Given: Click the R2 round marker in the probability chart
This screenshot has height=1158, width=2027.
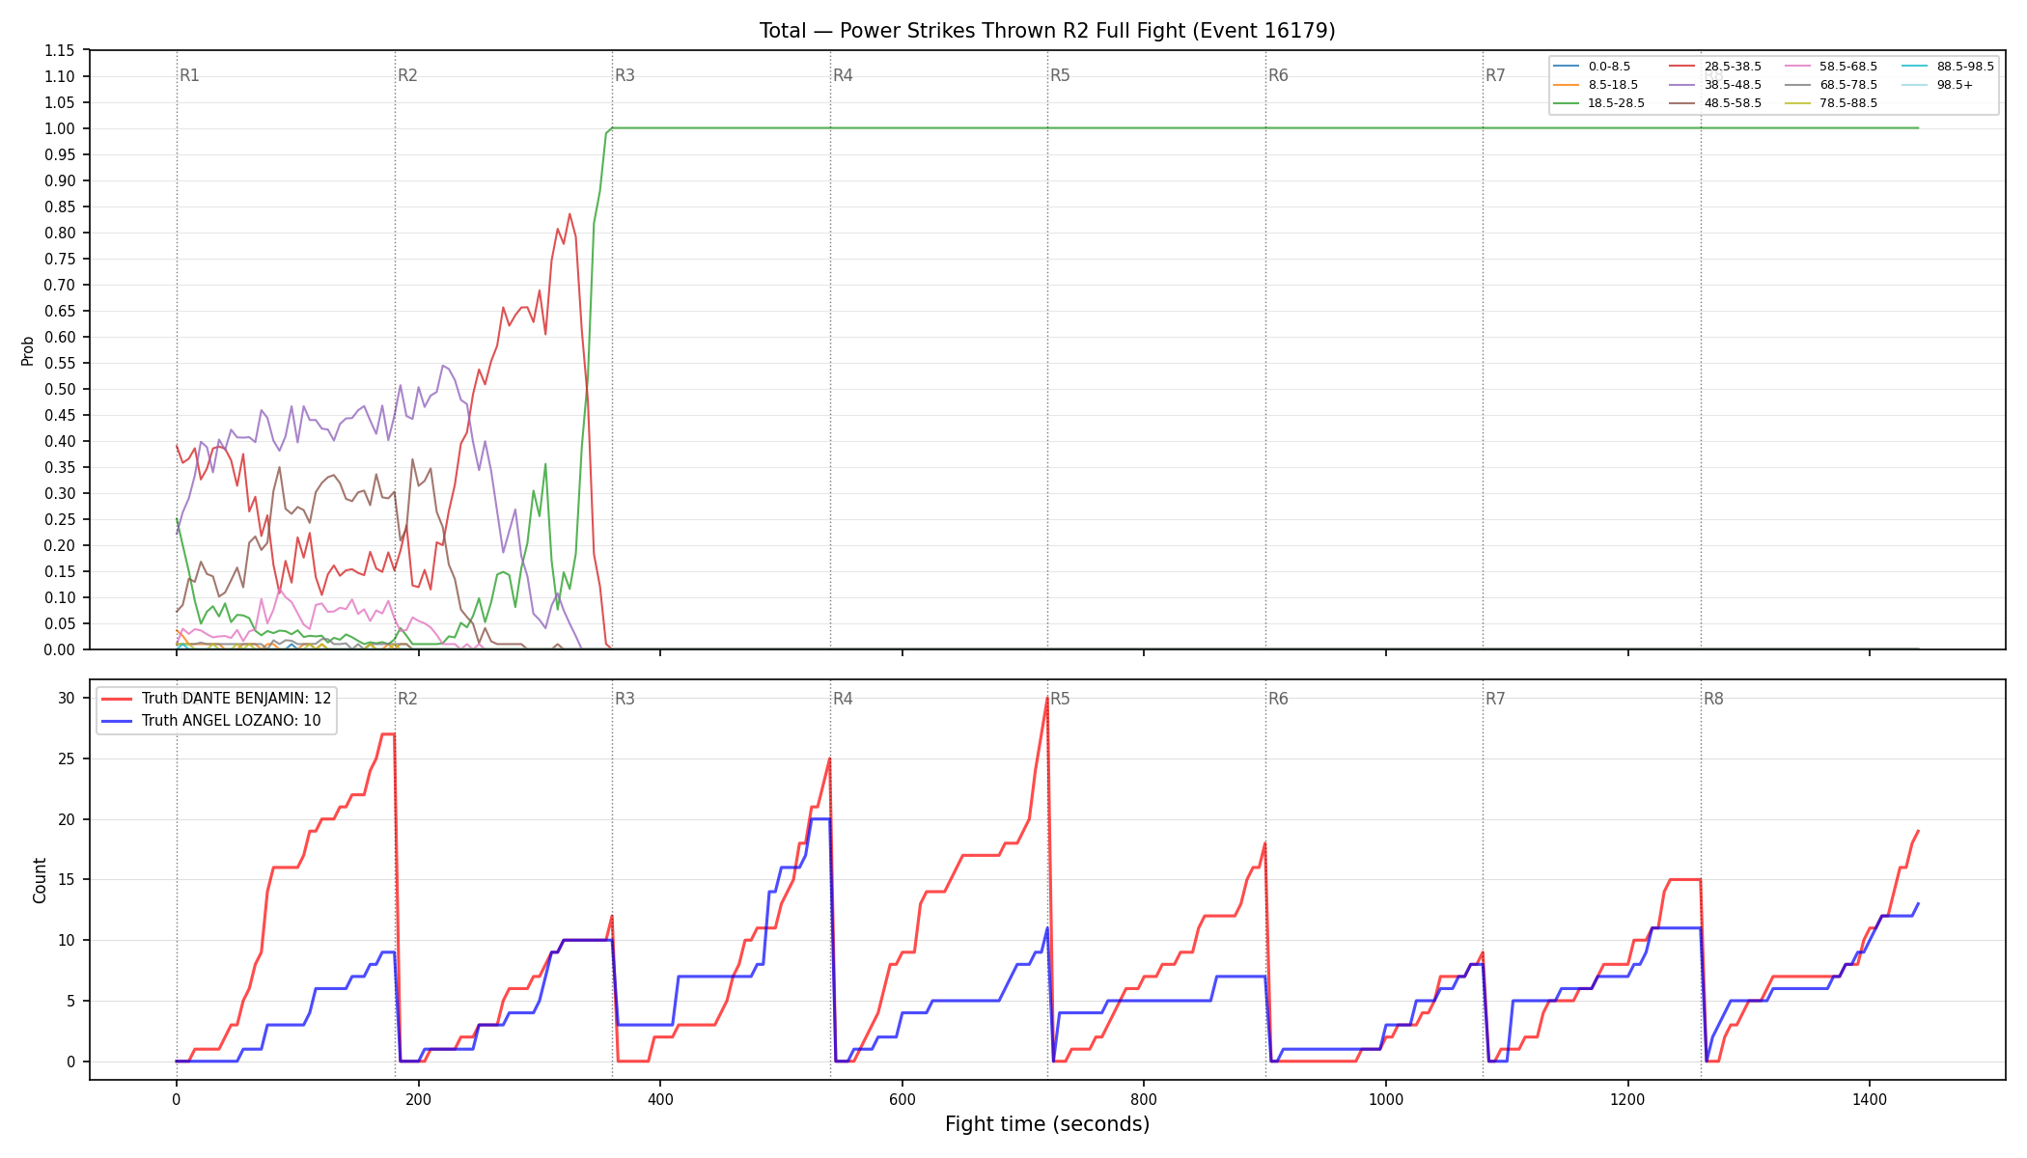Looking at the screenshot, I should [407, 75].
